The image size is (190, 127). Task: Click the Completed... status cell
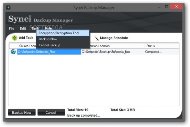(x=153, y=52)
